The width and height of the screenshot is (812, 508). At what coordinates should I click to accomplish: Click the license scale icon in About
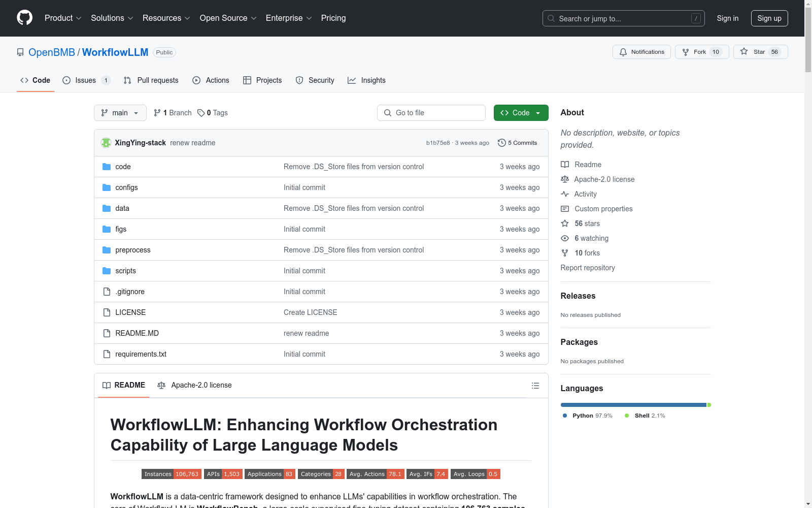pyautogui.click(x=565, y=179)
